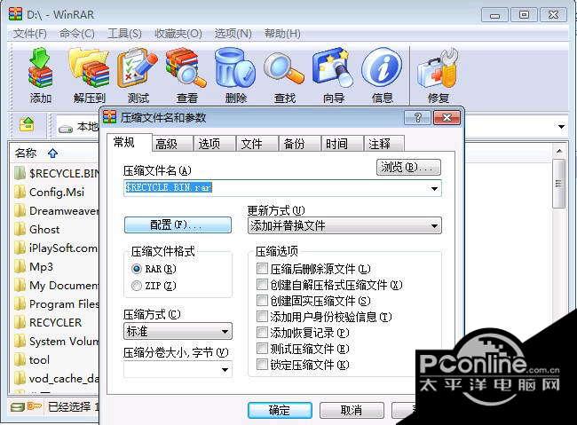Viewport: 577px width, 425px height.
Task: Open the 帮助(H) menu
Action: pyautogui.click(x=282, y=34)
